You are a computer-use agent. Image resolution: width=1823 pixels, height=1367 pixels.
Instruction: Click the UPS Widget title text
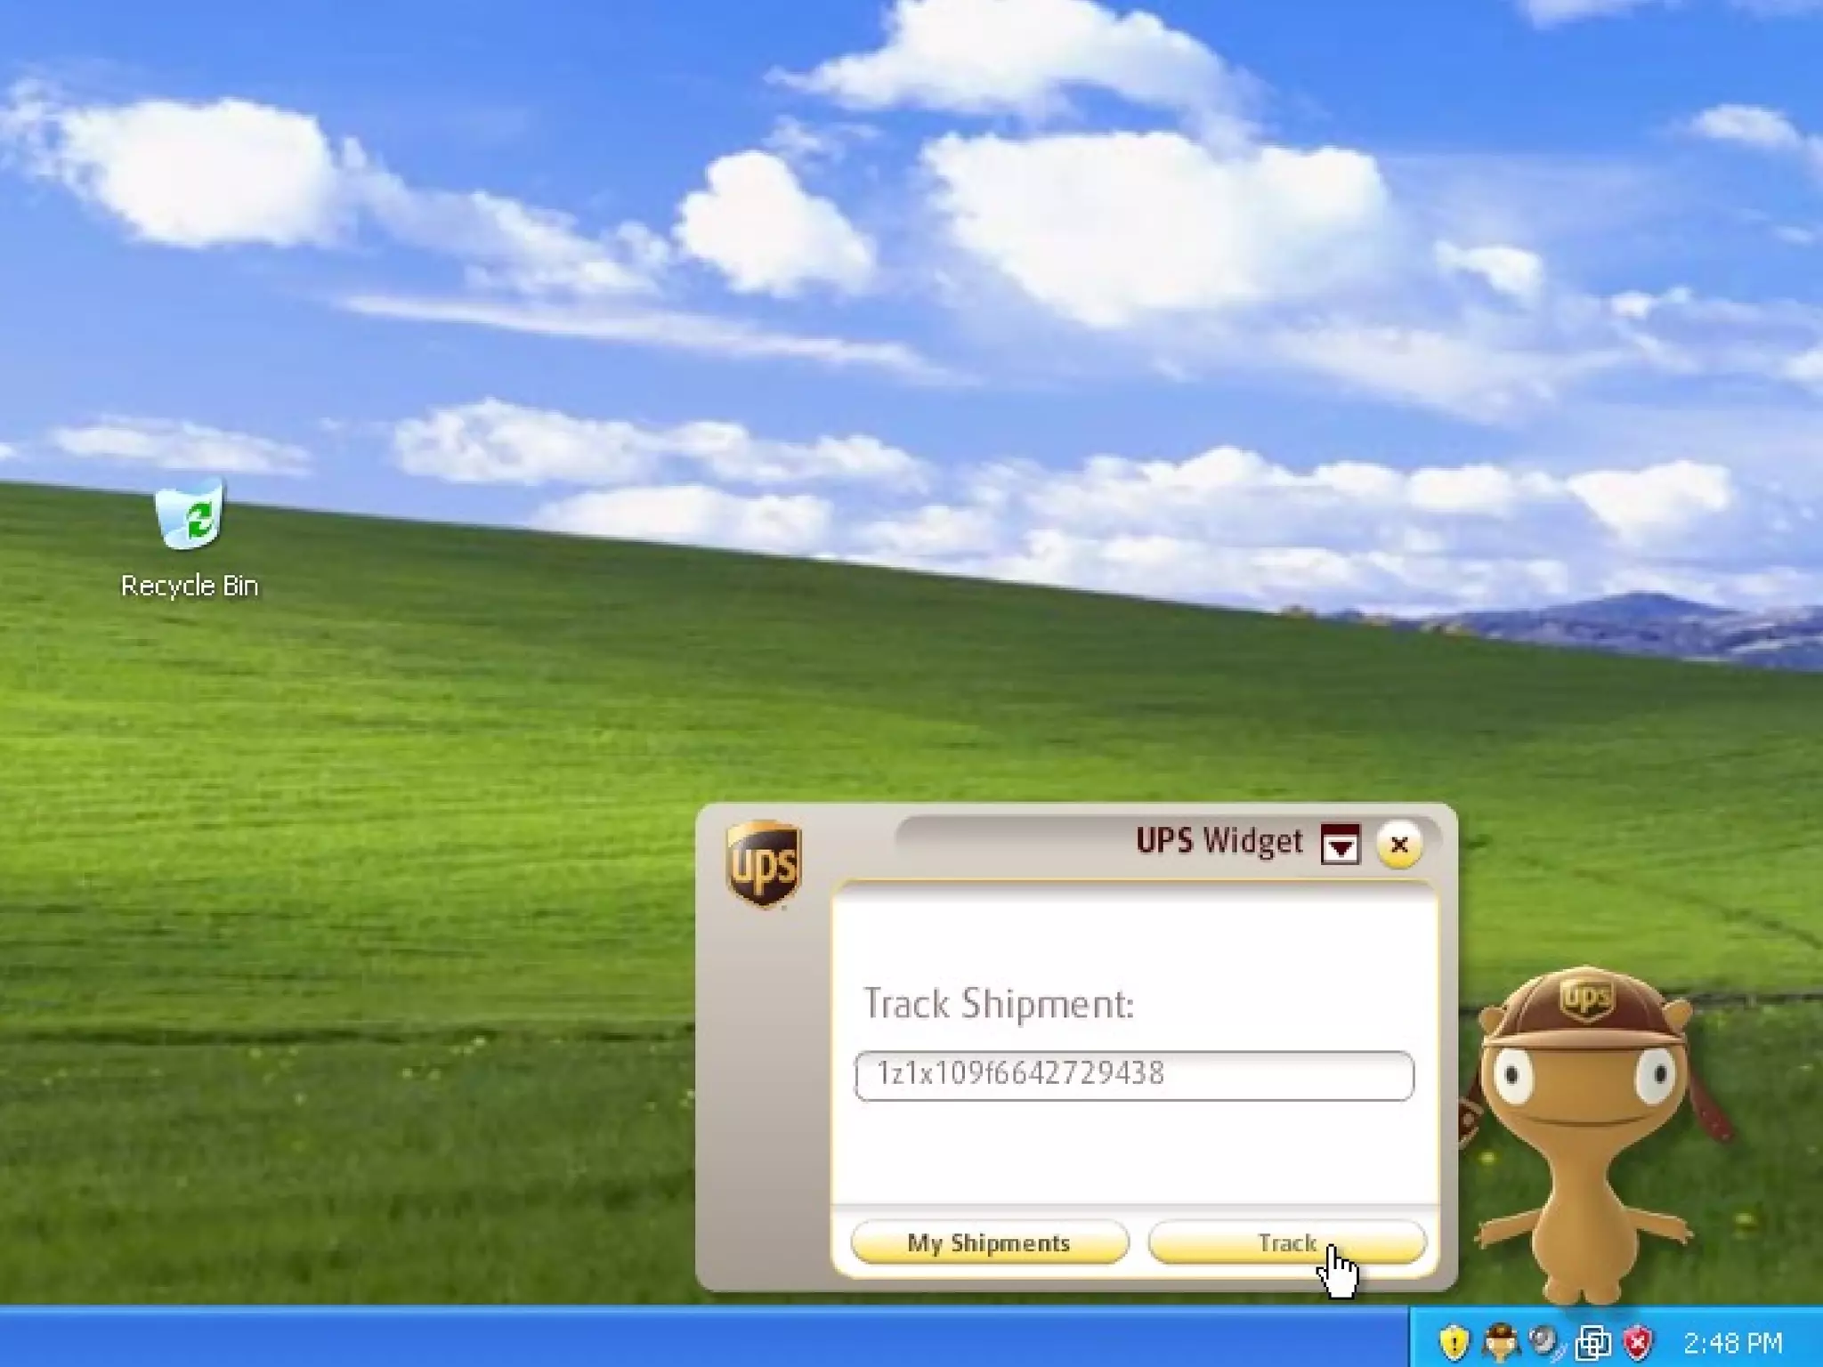[1219, 841]
